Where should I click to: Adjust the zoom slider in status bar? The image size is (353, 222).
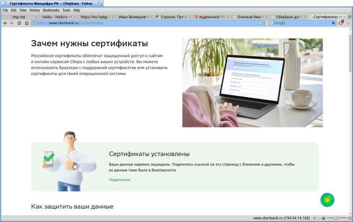coord(336,218)
